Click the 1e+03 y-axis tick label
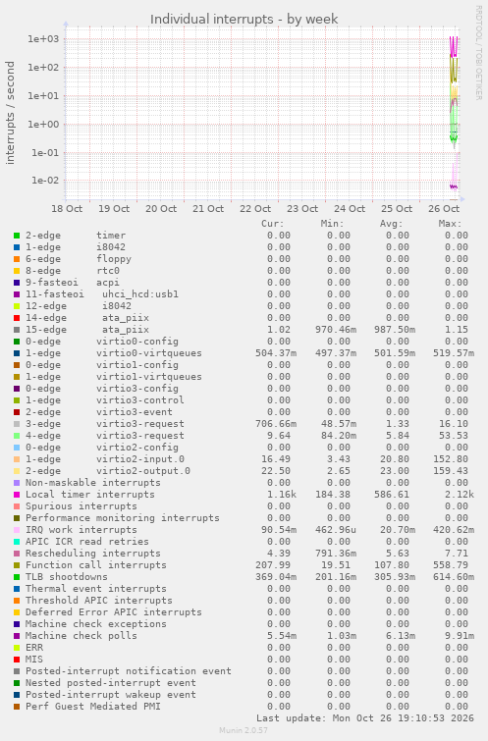 (x=43, y=39)
